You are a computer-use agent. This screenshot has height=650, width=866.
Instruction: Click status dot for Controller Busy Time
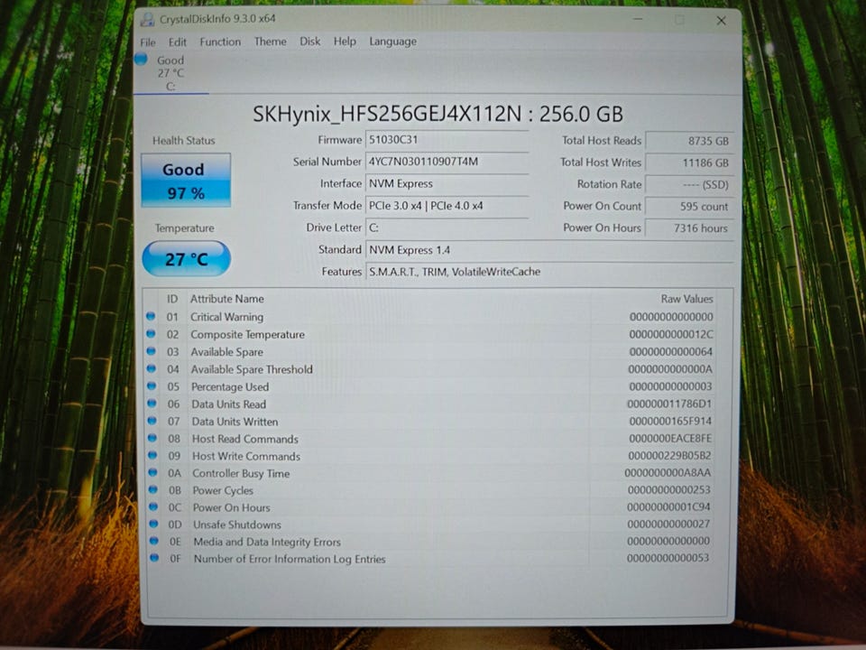click(153, 472)
